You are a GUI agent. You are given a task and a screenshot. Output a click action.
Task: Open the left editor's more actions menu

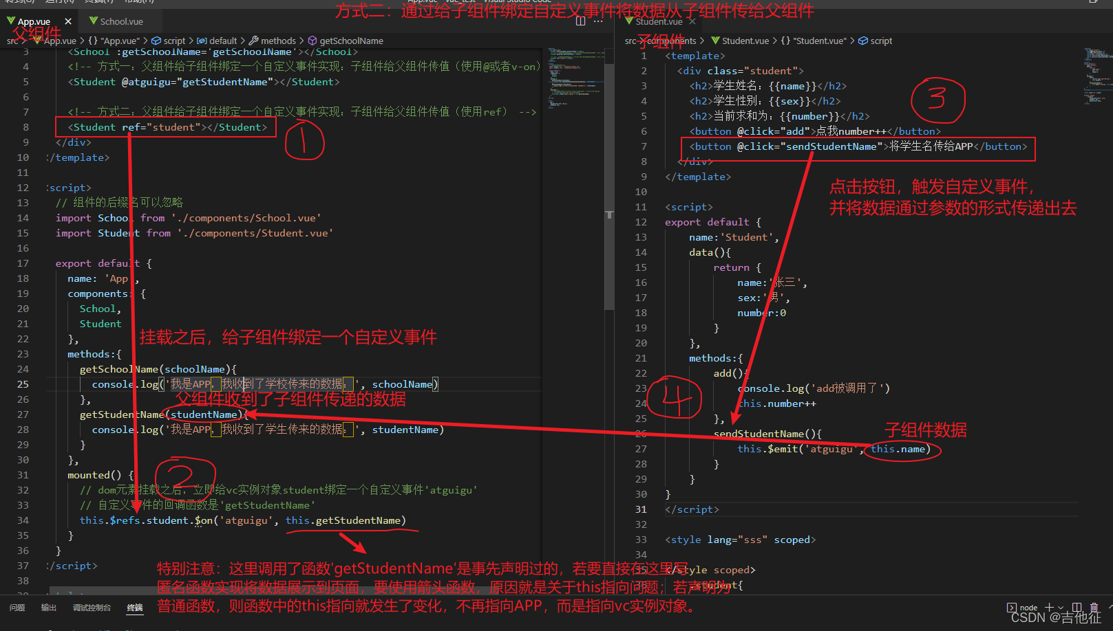click(598, 21)
